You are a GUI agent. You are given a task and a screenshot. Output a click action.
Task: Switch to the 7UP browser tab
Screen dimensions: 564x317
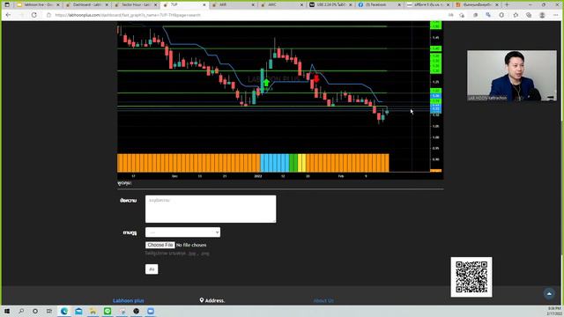(x=184, y=4)
